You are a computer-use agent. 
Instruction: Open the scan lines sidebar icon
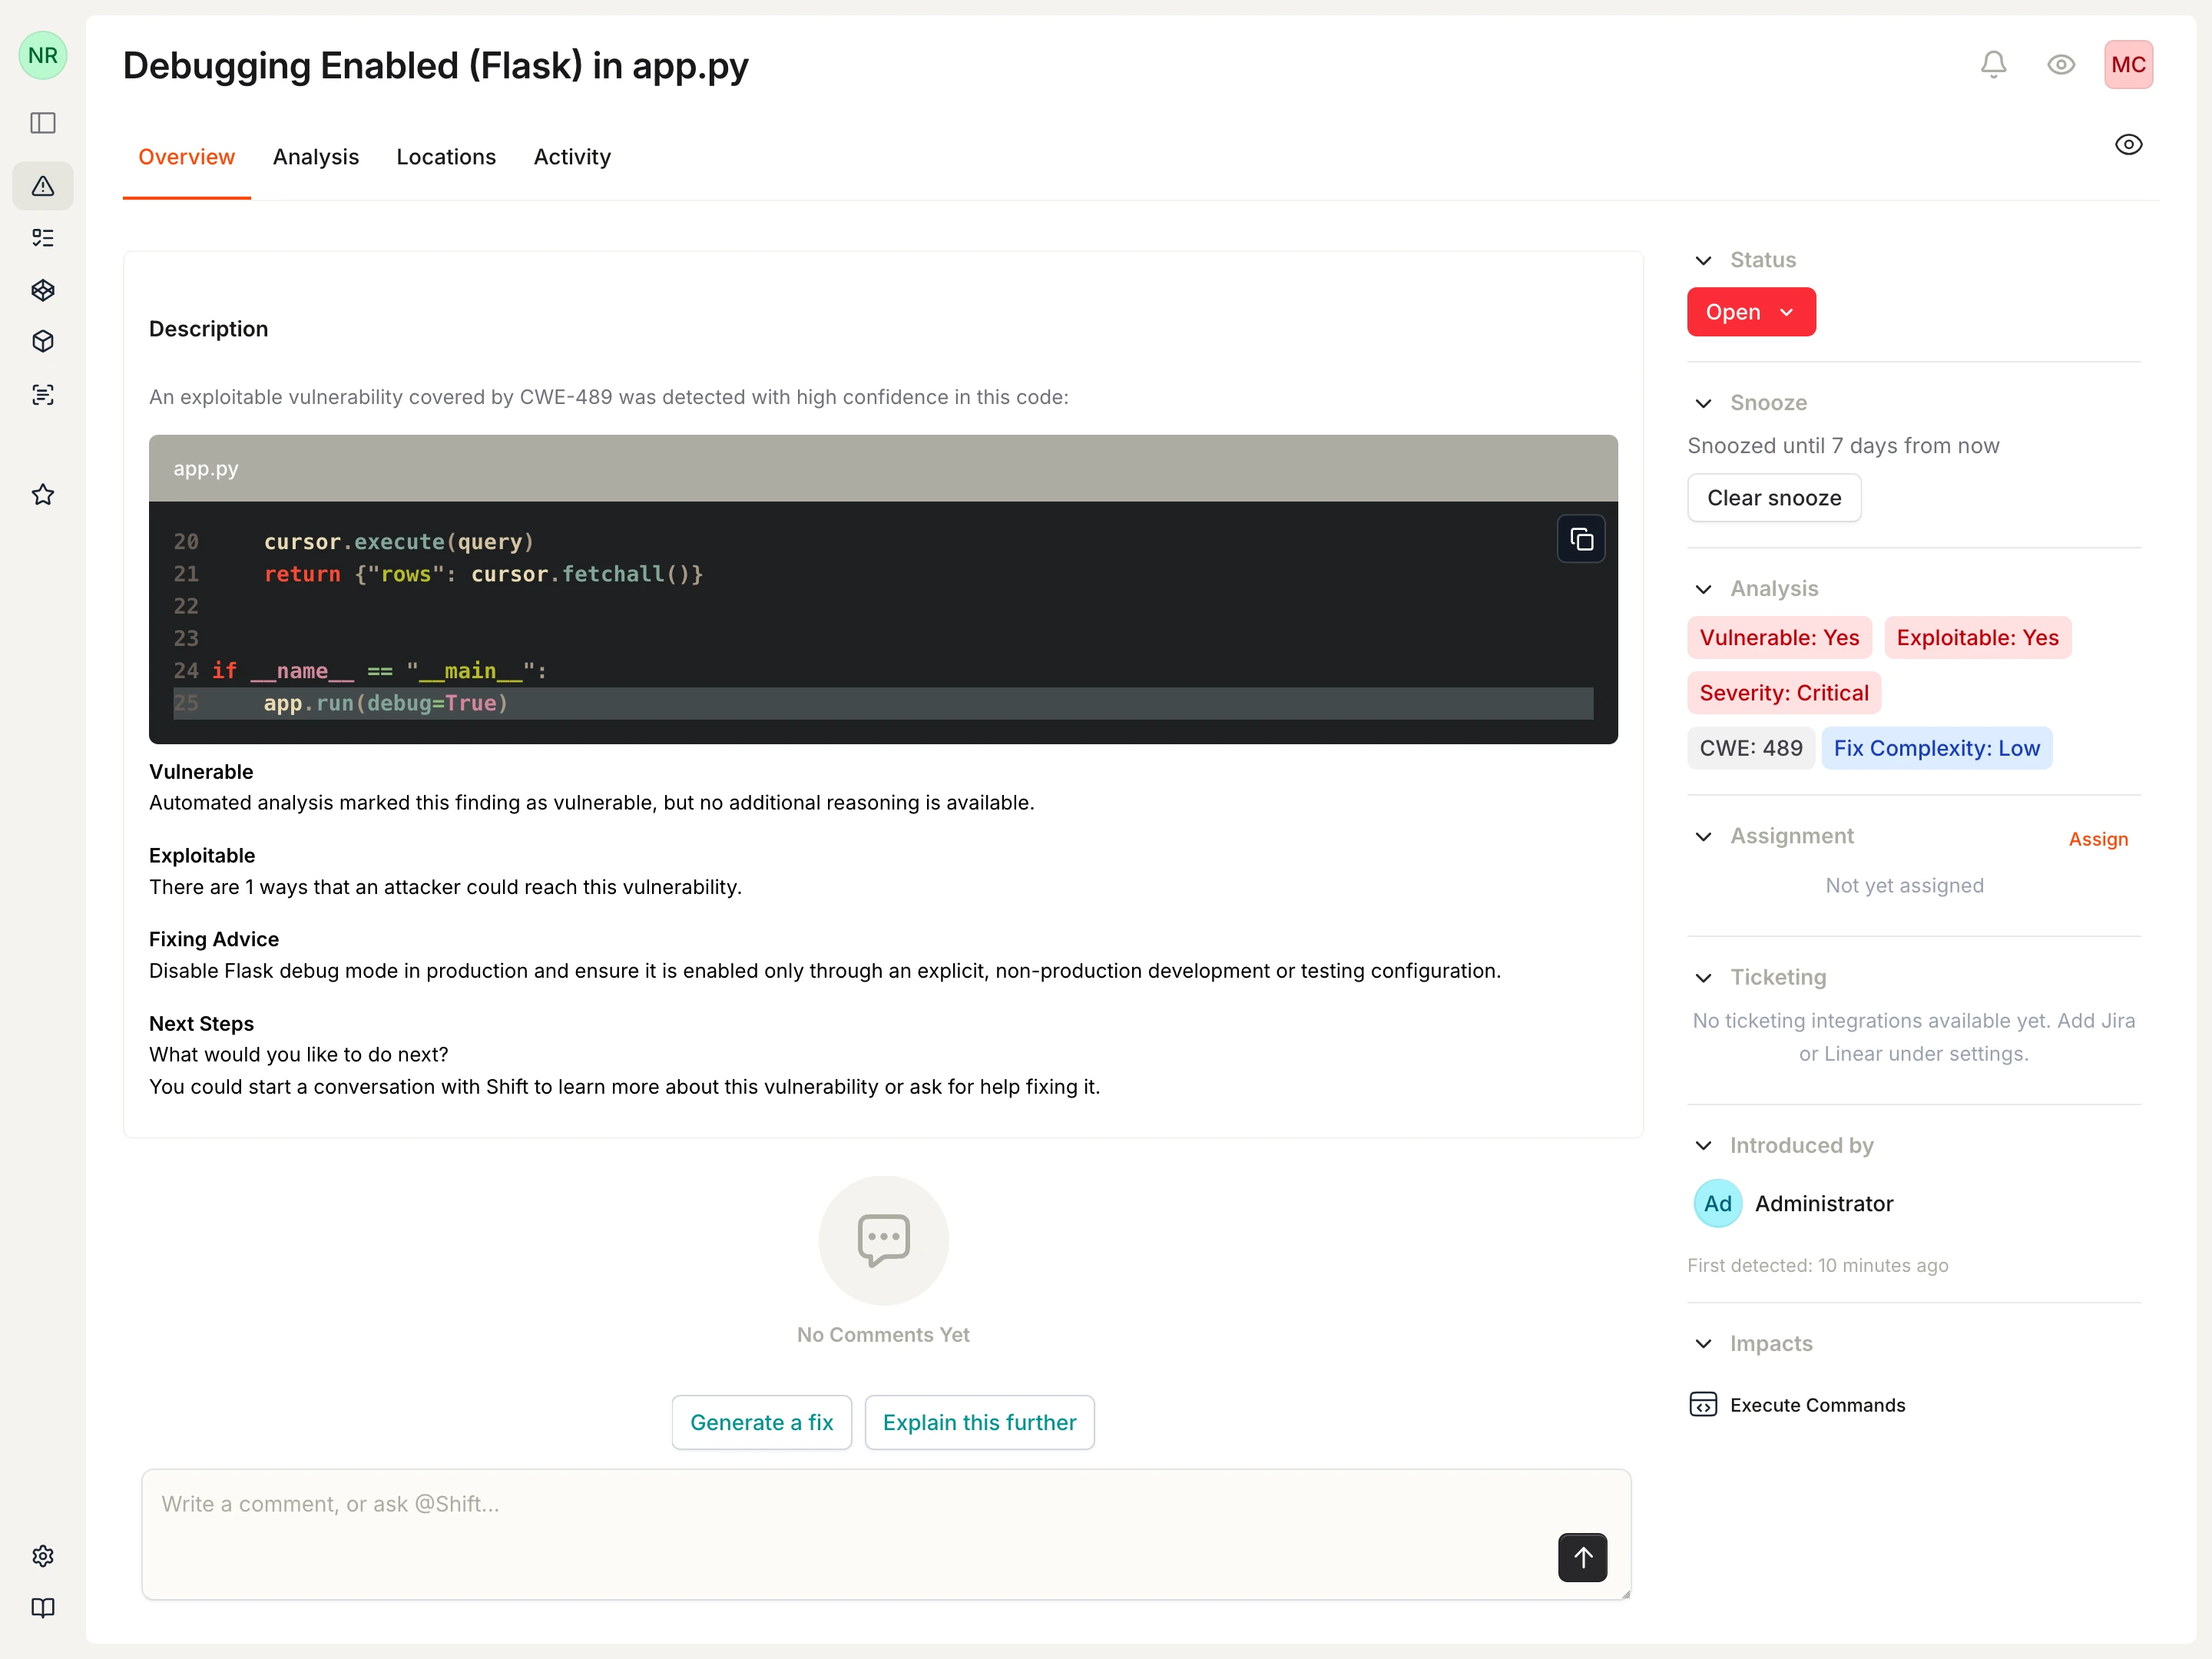(x=43, y=395)
